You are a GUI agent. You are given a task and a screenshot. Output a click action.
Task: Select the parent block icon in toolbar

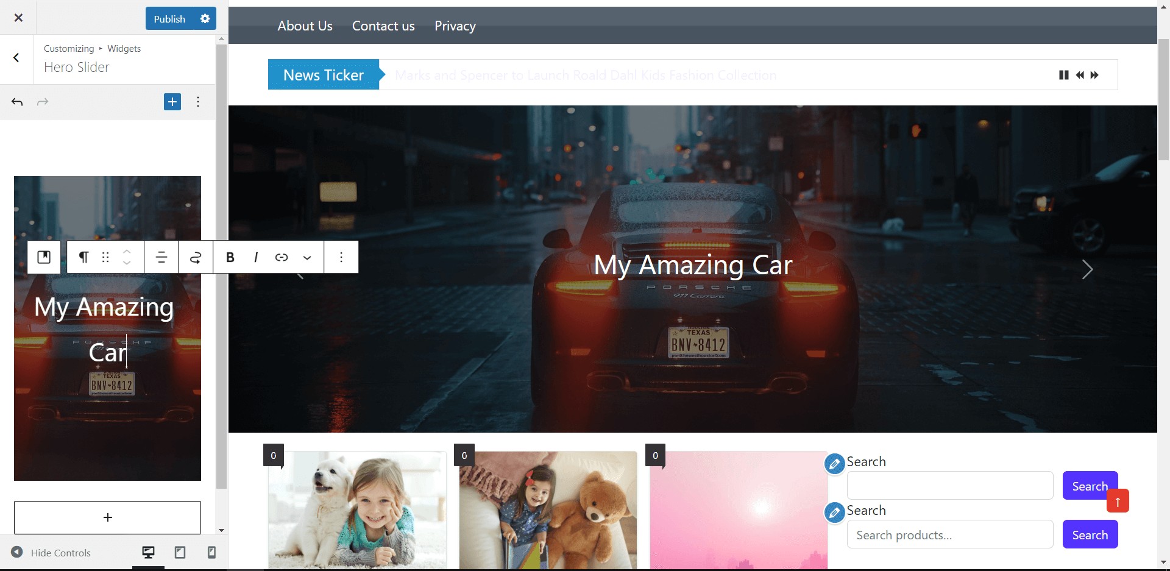coord(44,257)
